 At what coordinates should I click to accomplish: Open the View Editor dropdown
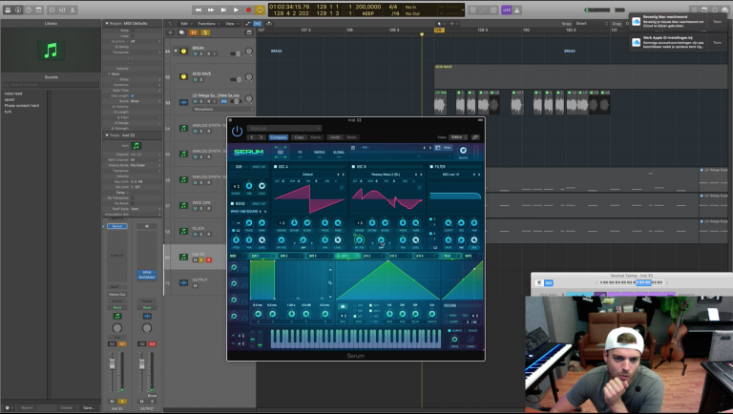click(x=459, y=137)
